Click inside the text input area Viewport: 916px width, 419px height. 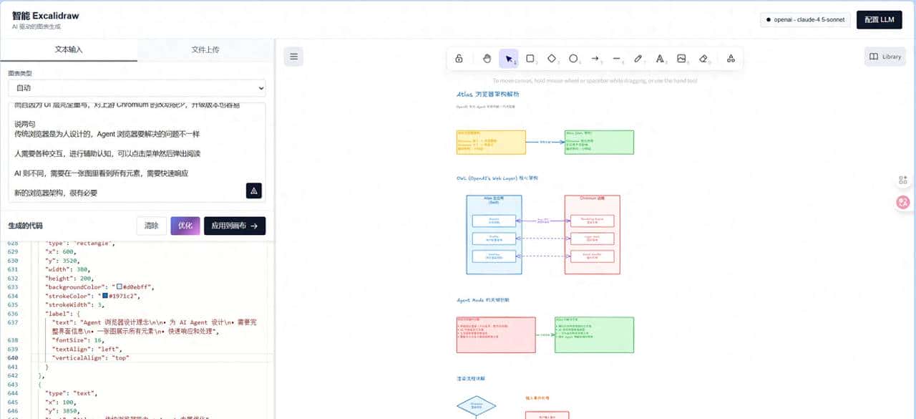137,152
